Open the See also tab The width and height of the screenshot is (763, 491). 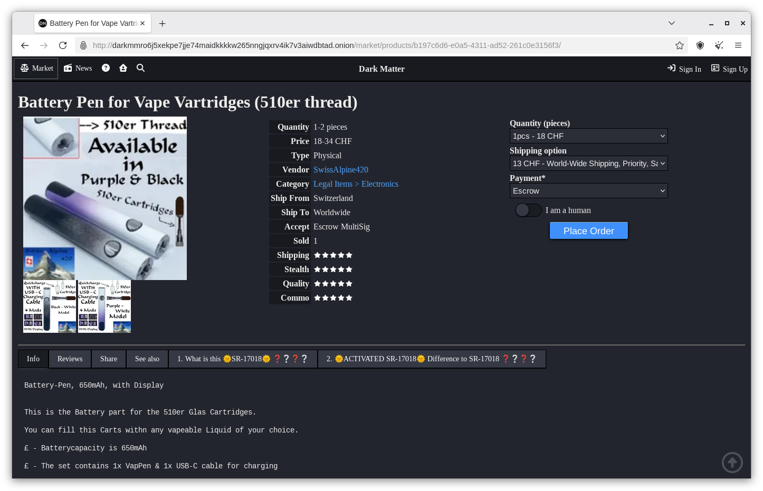coord(147,359)
